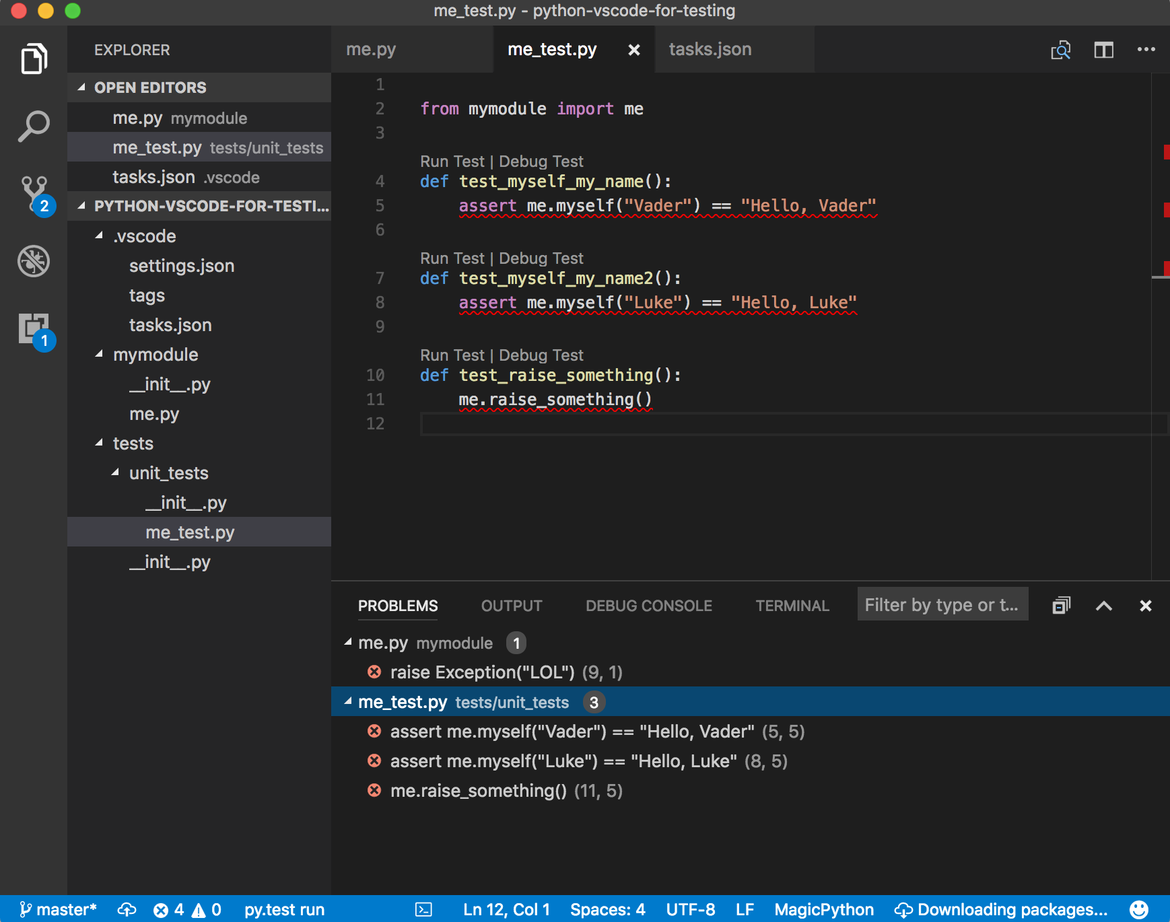Screen dimensions: 1170x922
Task: Open the Explorer view in the activity bar
Action: pyautogui.click(x=34, y=59)
